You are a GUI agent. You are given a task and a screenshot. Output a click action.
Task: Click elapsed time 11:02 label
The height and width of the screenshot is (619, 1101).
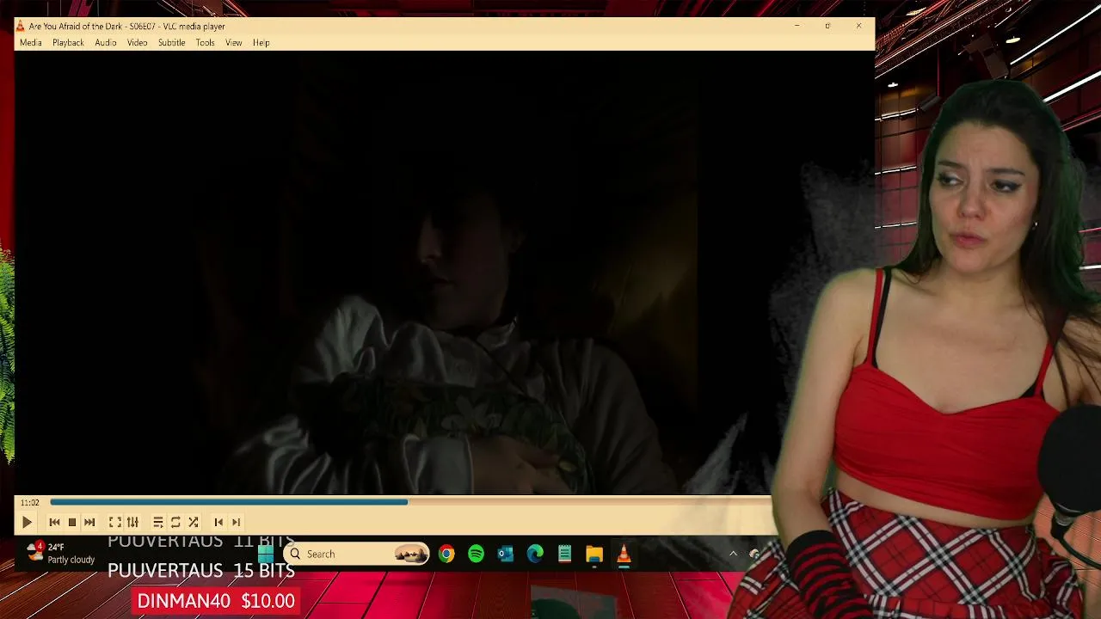point(30,502)
